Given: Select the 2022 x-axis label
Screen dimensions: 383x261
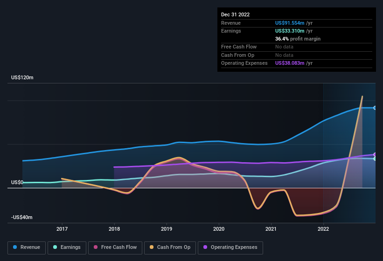Looking at the screenshot, I should point(323,229).
